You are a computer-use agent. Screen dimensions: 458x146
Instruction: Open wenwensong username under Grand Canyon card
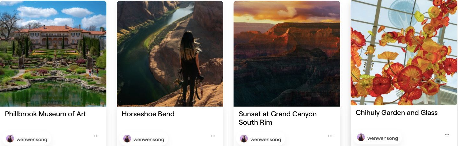pyautogui.click(x=266, y=140)
